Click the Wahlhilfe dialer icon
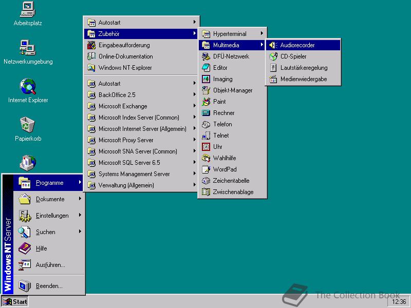The height and width of the screenshot is (308, 411). 206,158
